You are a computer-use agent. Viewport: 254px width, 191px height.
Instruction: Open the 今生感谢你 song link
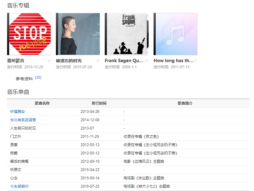point(19,186)
